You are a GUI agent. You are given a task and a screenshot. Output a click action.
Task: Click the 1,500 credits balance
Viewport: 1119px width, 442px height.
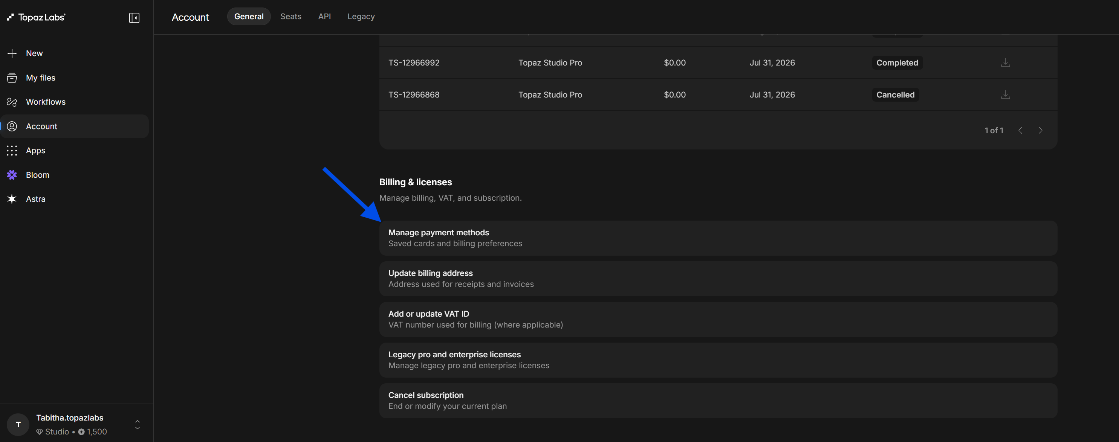[x=97, y=432]
